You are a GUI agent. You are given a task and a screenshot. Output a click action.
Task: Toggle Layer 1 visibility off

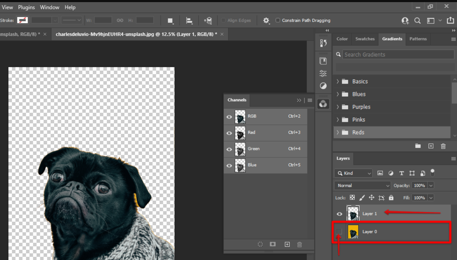(339, 214)
